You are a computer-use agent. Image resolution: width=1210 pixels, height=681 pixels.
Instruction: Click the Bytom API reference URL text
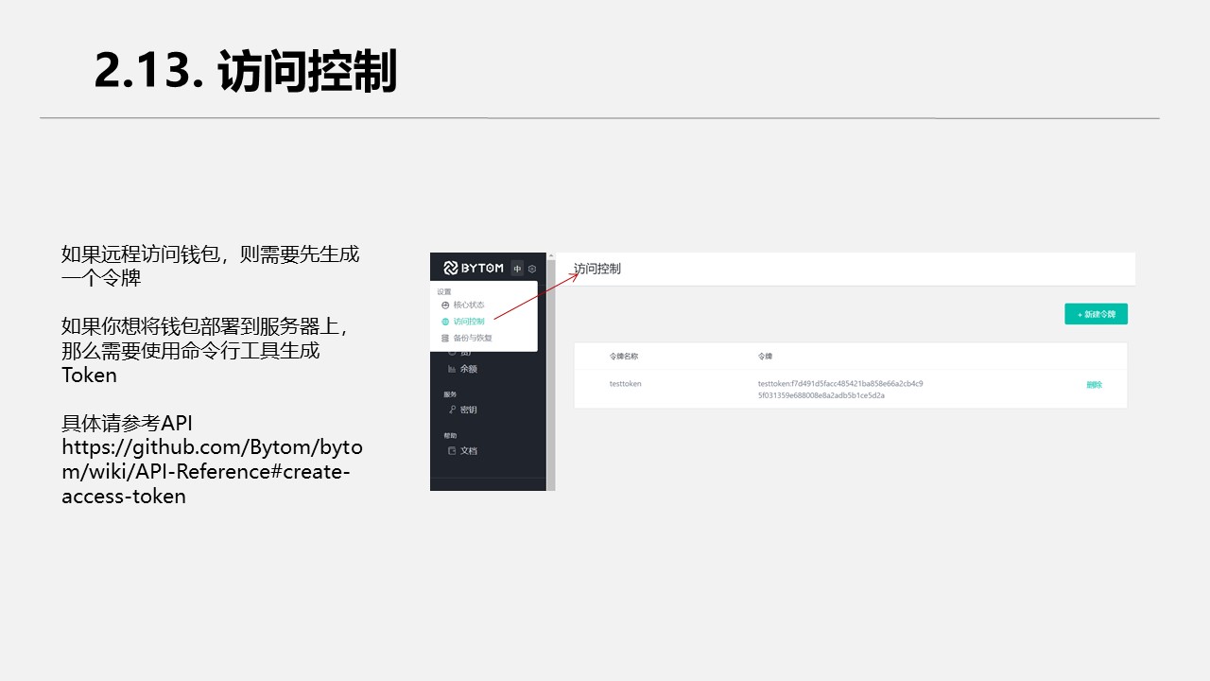212,471
